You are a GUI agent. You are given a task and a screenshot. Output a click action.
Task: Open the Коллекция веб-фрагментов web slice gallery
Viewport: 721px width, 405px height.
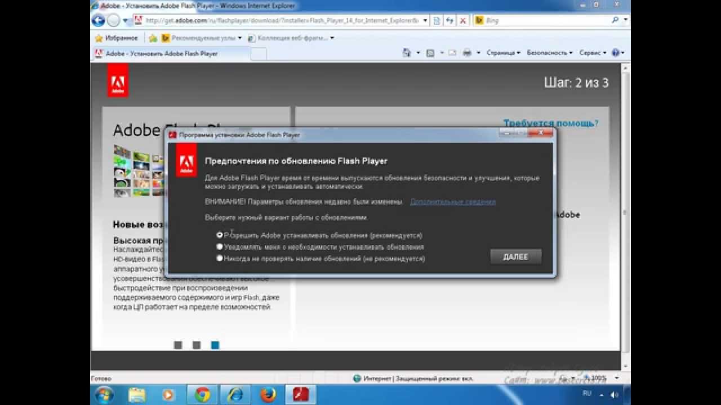[291, 38]
